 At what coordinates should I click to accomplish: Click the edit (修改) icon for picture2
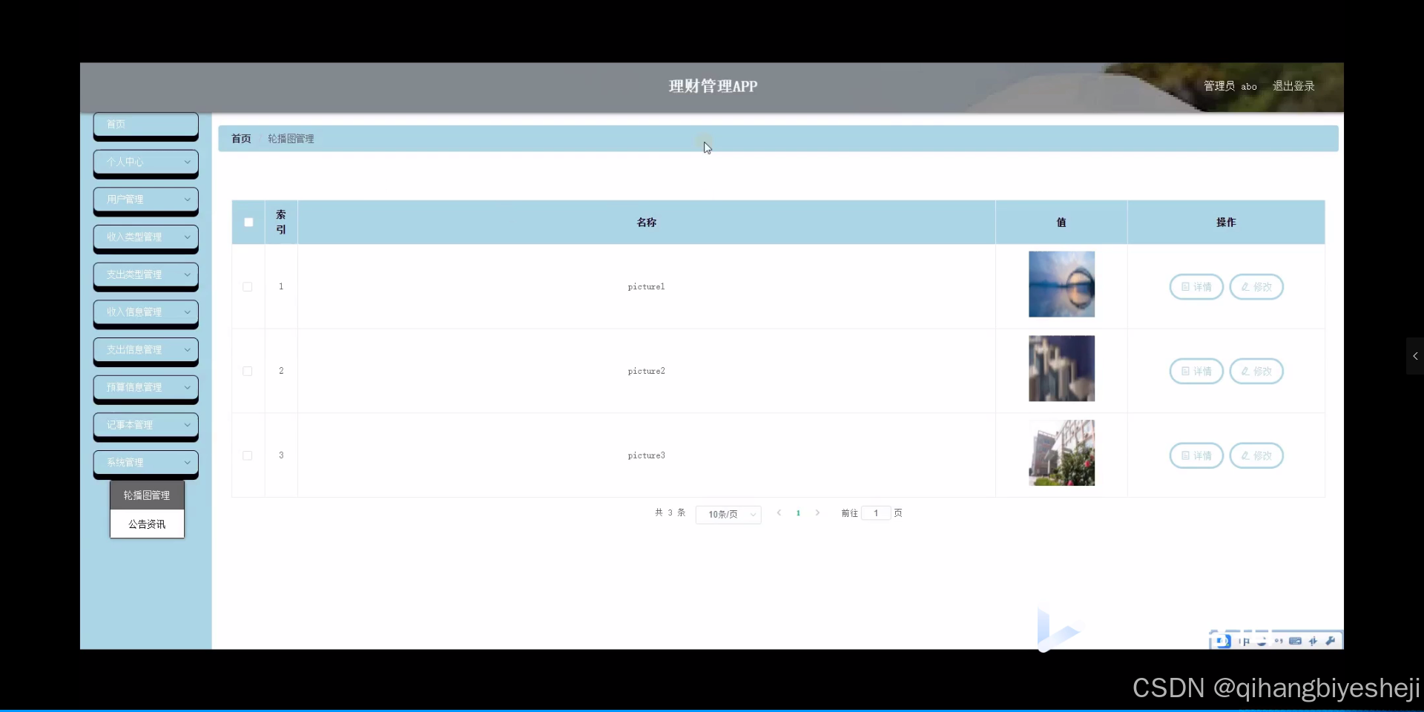pyautogui.click(x=1256, y=371)
